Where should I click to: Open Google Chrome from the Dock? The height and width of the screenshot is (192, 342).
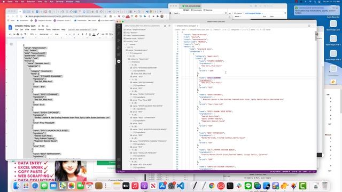point(212,186)
